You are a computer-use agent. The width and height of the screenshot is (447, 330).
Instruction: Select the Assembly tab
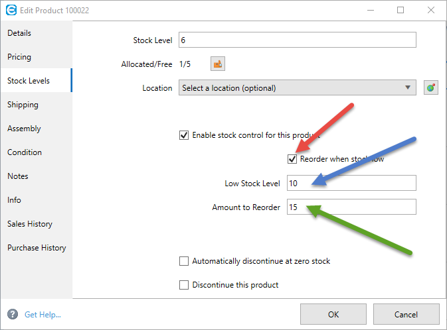coord(24,129)
